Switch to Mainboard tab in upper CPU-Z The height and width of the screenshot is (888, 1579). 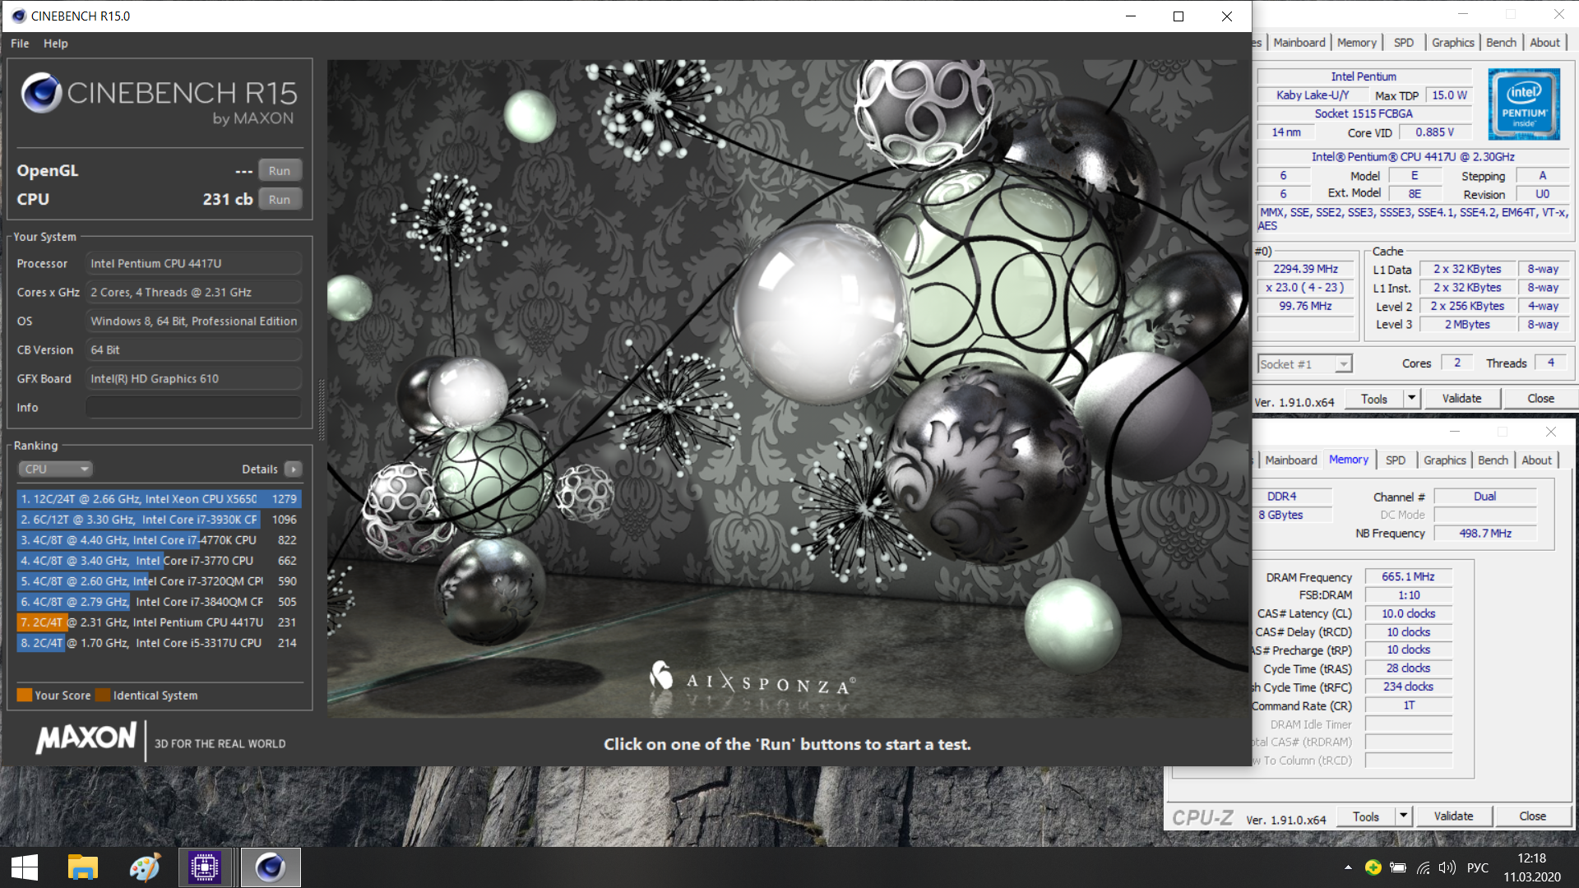[x=1299, y=43]
